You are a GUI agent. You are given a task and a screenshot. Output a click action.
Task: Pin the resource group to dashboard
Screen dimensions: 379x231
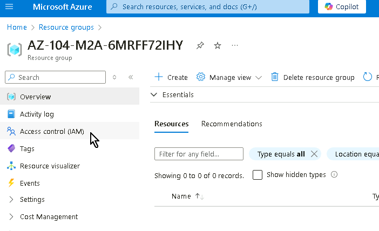pyautogui.click(x=200, y=45)
